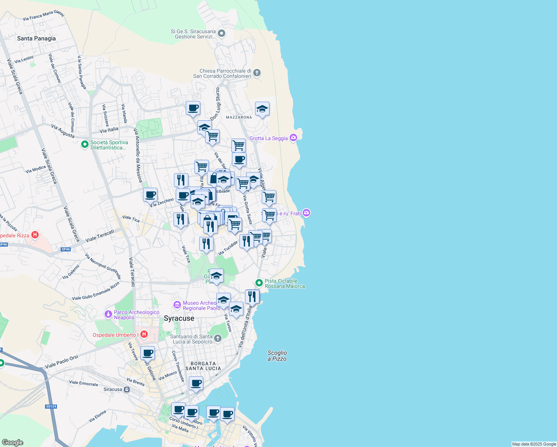Select the Viale Paolo Orsi label

[62, 362]
